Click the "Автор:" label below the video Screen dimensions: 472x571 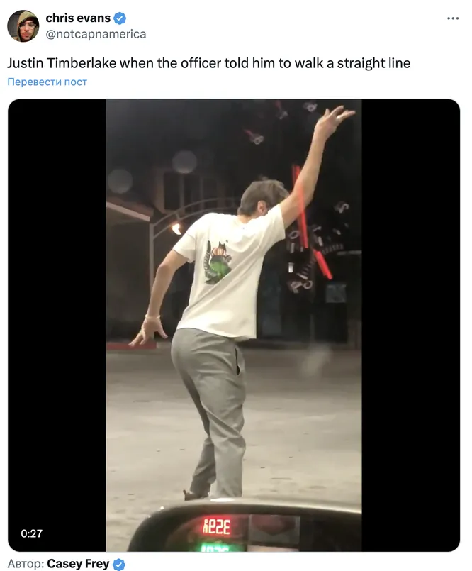[x=26, y=564]
